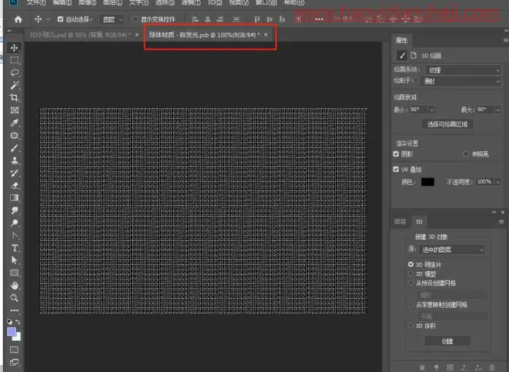Toggle the 自动选择 checkbox
Screen dimensions: 509x372
point(61,19)
